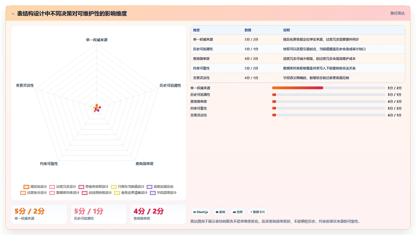Viewport: 416px width, 235px height.
Task: Click the 路径雷达 label in header
Action: coord(397,13)
